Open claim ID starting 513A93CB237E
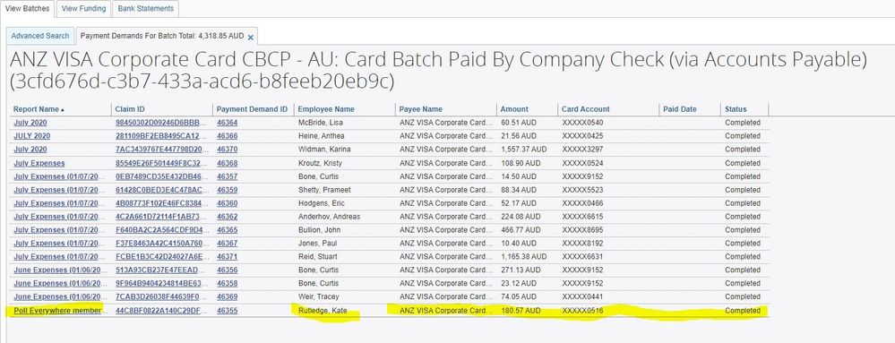Image resolution: width=895 pixels, height=343 pixels. pos(158,270)
